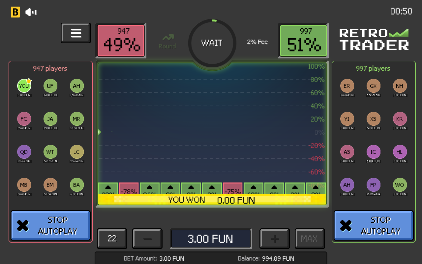Select the XS player avatar
This screenshot has width=422, height=264.
tap(373, 119)
